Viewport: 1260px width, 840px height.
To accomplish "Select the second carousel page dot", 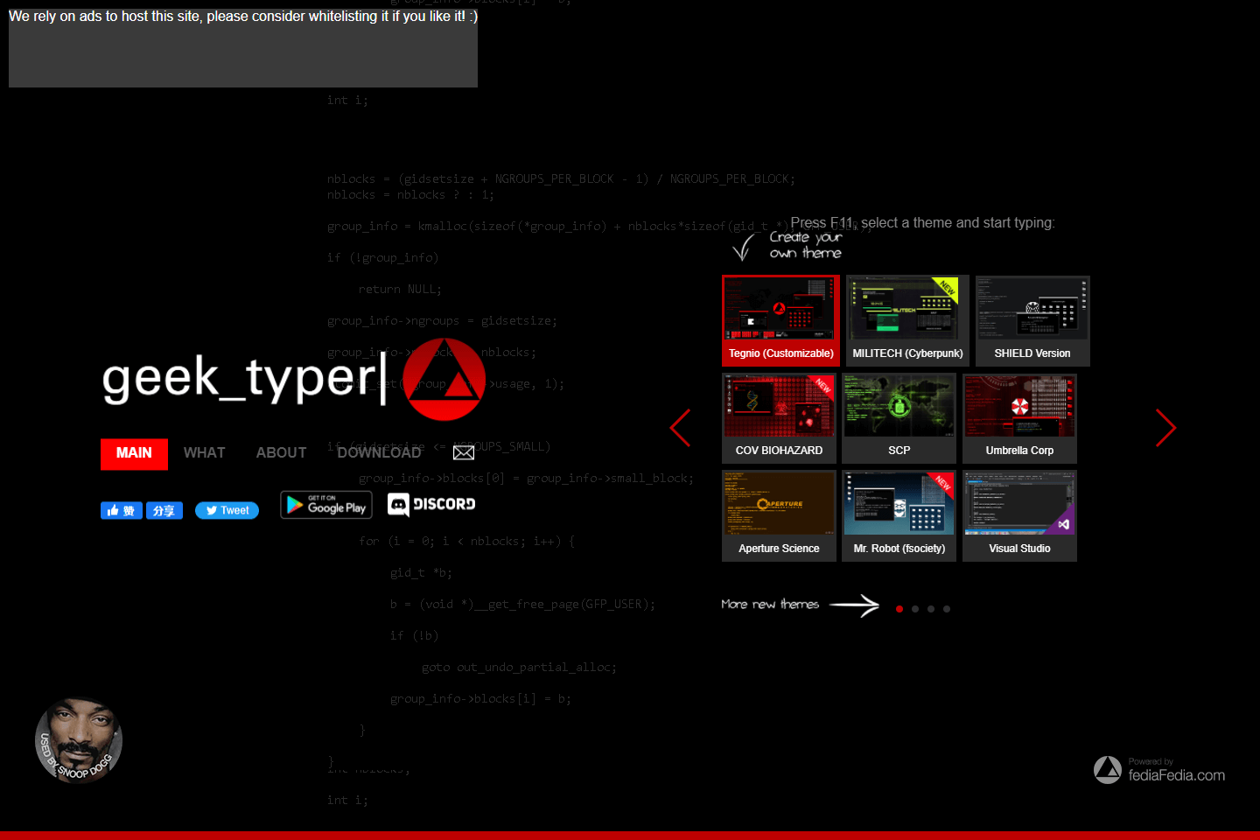I will [915, 609].
